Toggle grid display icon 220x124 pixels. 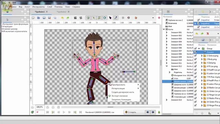click(123, 18)
